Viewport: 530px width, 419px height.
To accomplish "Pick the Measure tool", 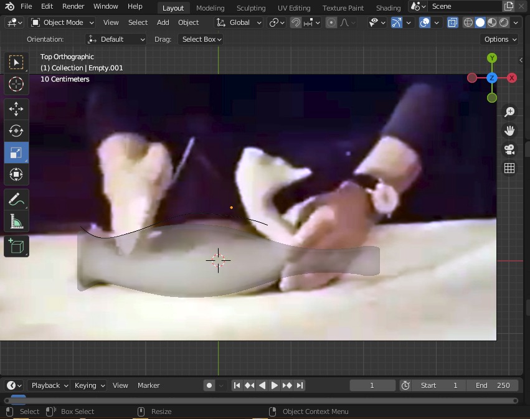I will click(16, 222).
